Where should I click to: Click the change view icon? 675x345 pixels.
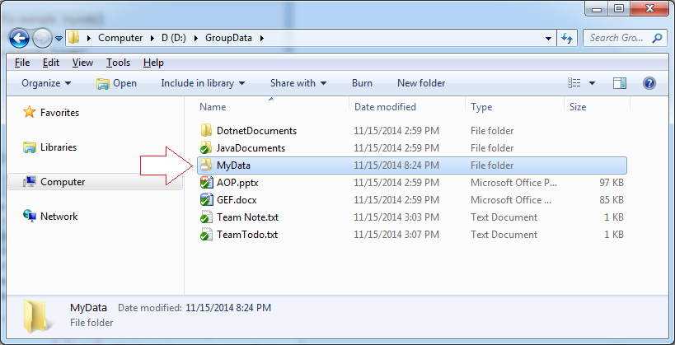574,83
